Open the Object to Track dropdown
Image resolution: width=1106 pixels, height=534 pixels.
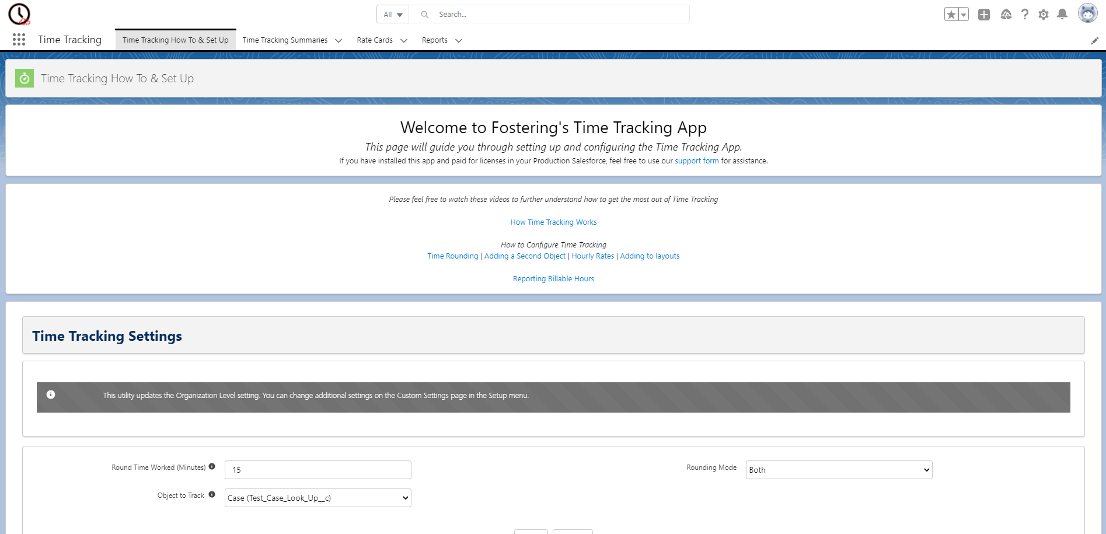(317, 498)
